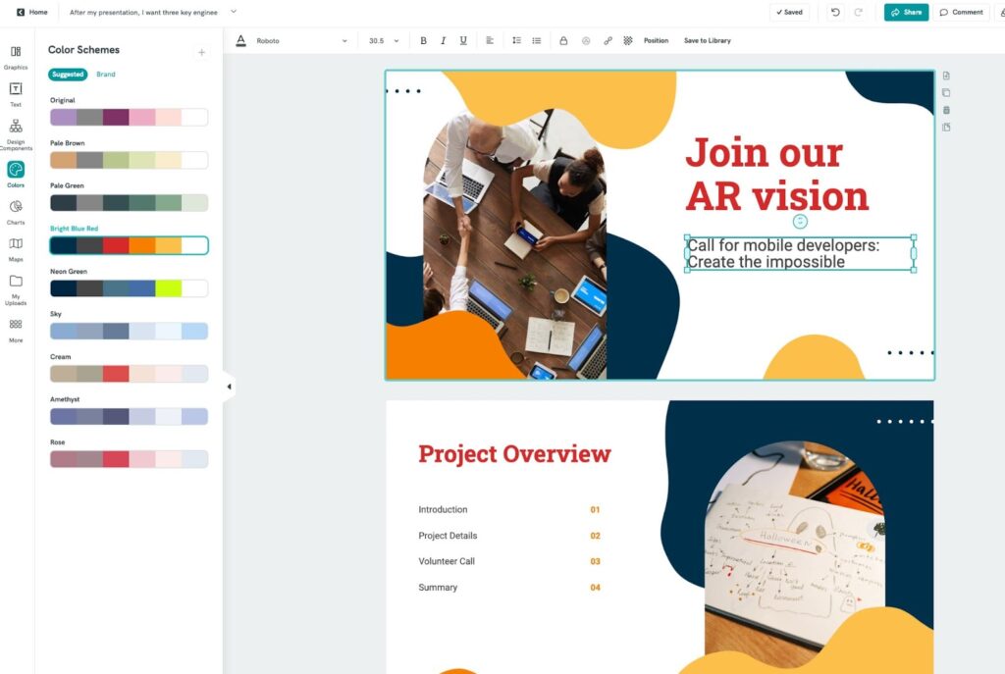1005x674 pixels.
Task: Click the "04" number beside Summary
Action: pyautogui.click(x=595, y=588)
